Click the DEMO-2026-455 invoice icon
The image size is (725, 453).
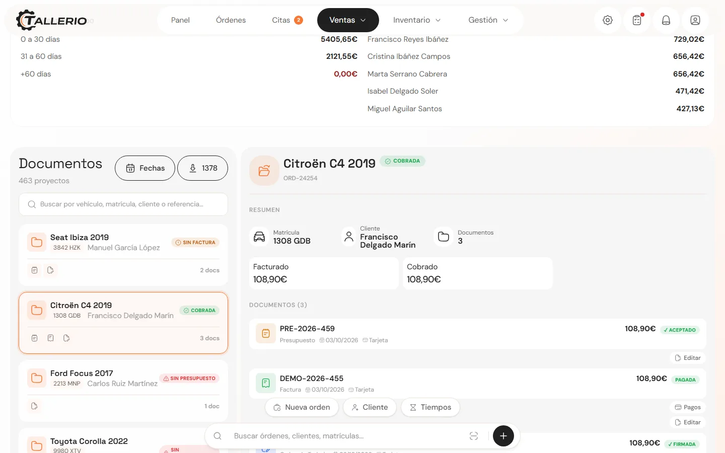pyautogui.click(x=266, y=383)
